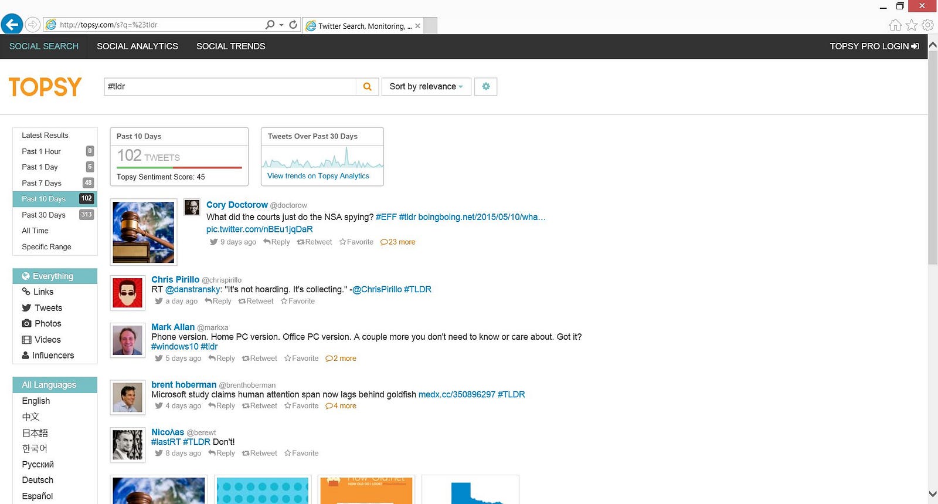Filter by Past 1 Hour
This screenshot has height=504, width=938.
pyautogui.click(x=55, y=151)
